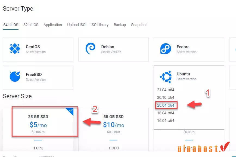Screen dimensions: 236x157
Task: Collapse Ubuntu Select Version list
Action: (x=187, y=79)
